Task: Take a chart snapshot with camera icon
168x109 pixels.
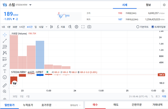Action: 89,27
